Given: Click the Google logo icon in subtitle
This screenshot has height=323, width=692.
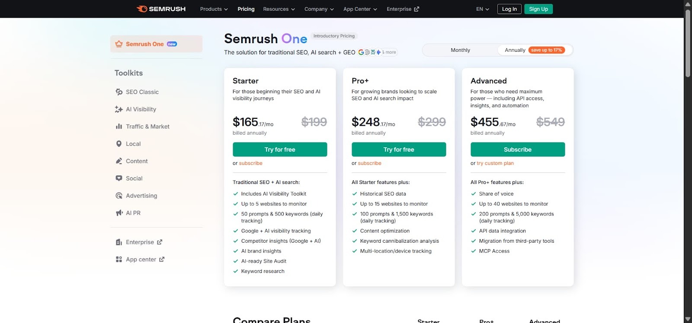Looking at the screenshot, I should pyautogui.click(x=361, y=52).
